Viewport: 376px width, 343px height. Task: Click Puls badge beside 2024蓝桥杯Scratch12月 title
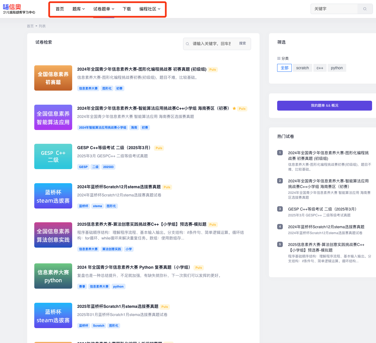click(x=167, y=187)
